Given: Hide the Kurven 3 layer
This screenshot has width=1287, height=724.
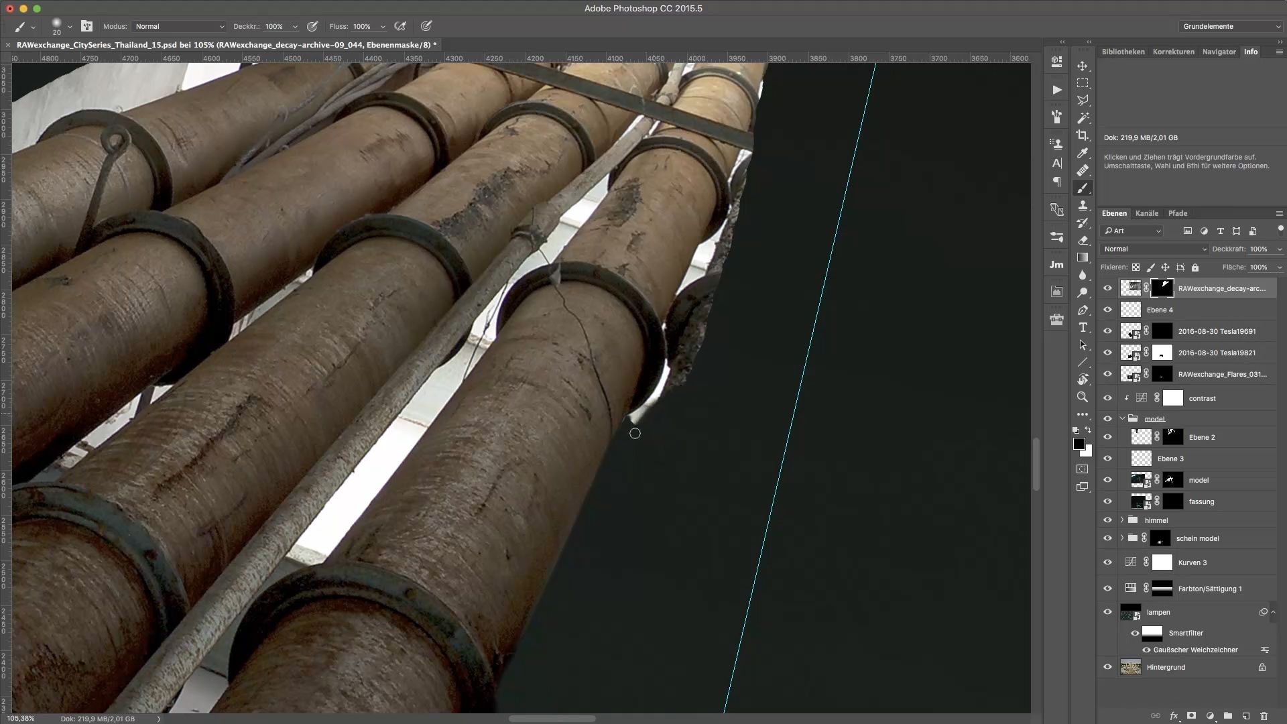Looking at the screenshot, I should [1107, 562].
